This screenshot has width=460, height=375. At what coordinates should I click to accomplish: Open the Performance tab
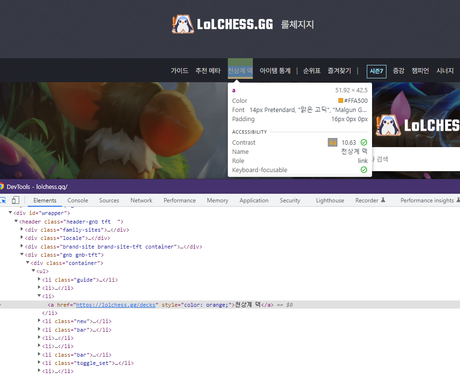(180, 200)
